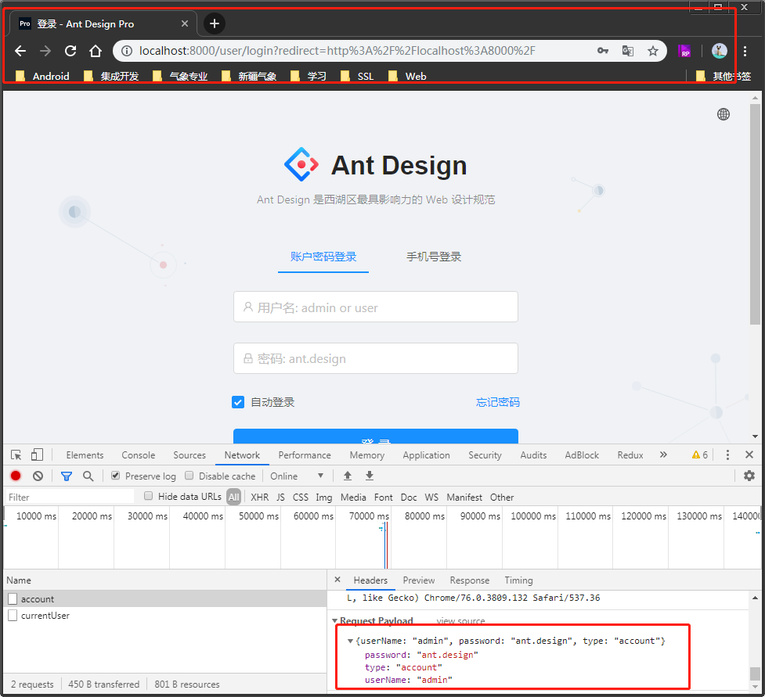Click the record network log button
This screenshot has width=765, height=697.
pos(15,476)
